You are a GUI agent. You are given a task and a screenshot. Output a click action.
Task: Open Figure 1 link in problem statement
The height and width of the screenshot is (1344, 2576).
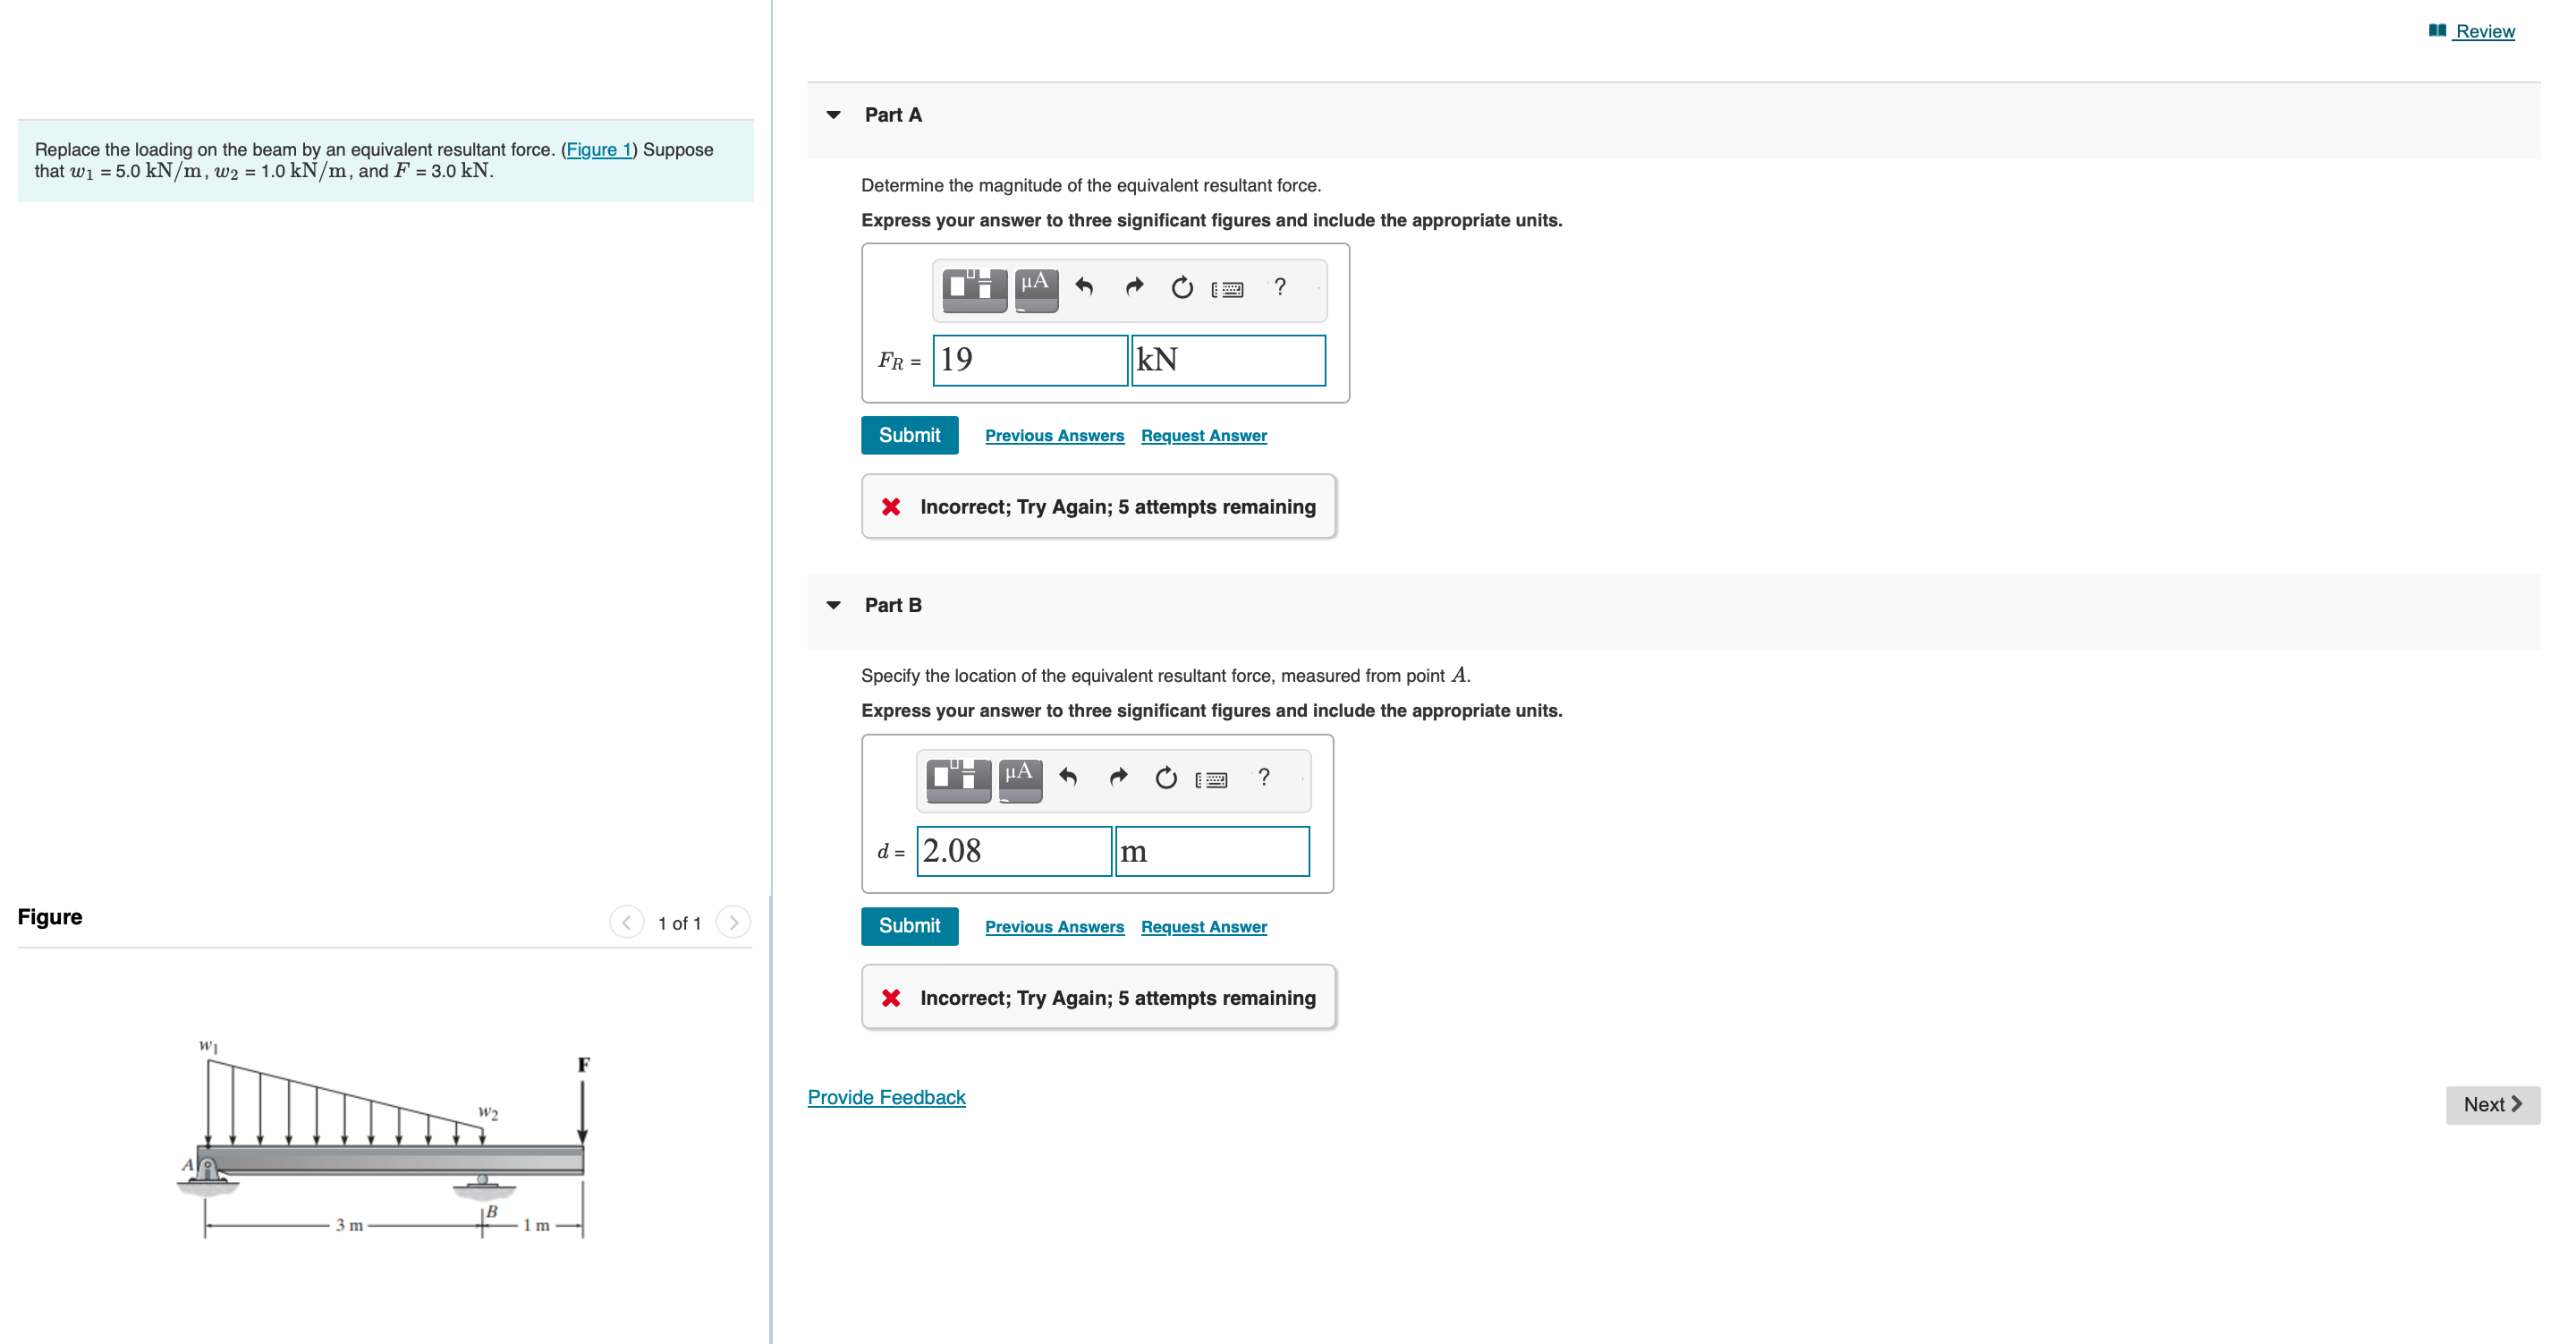598,149
